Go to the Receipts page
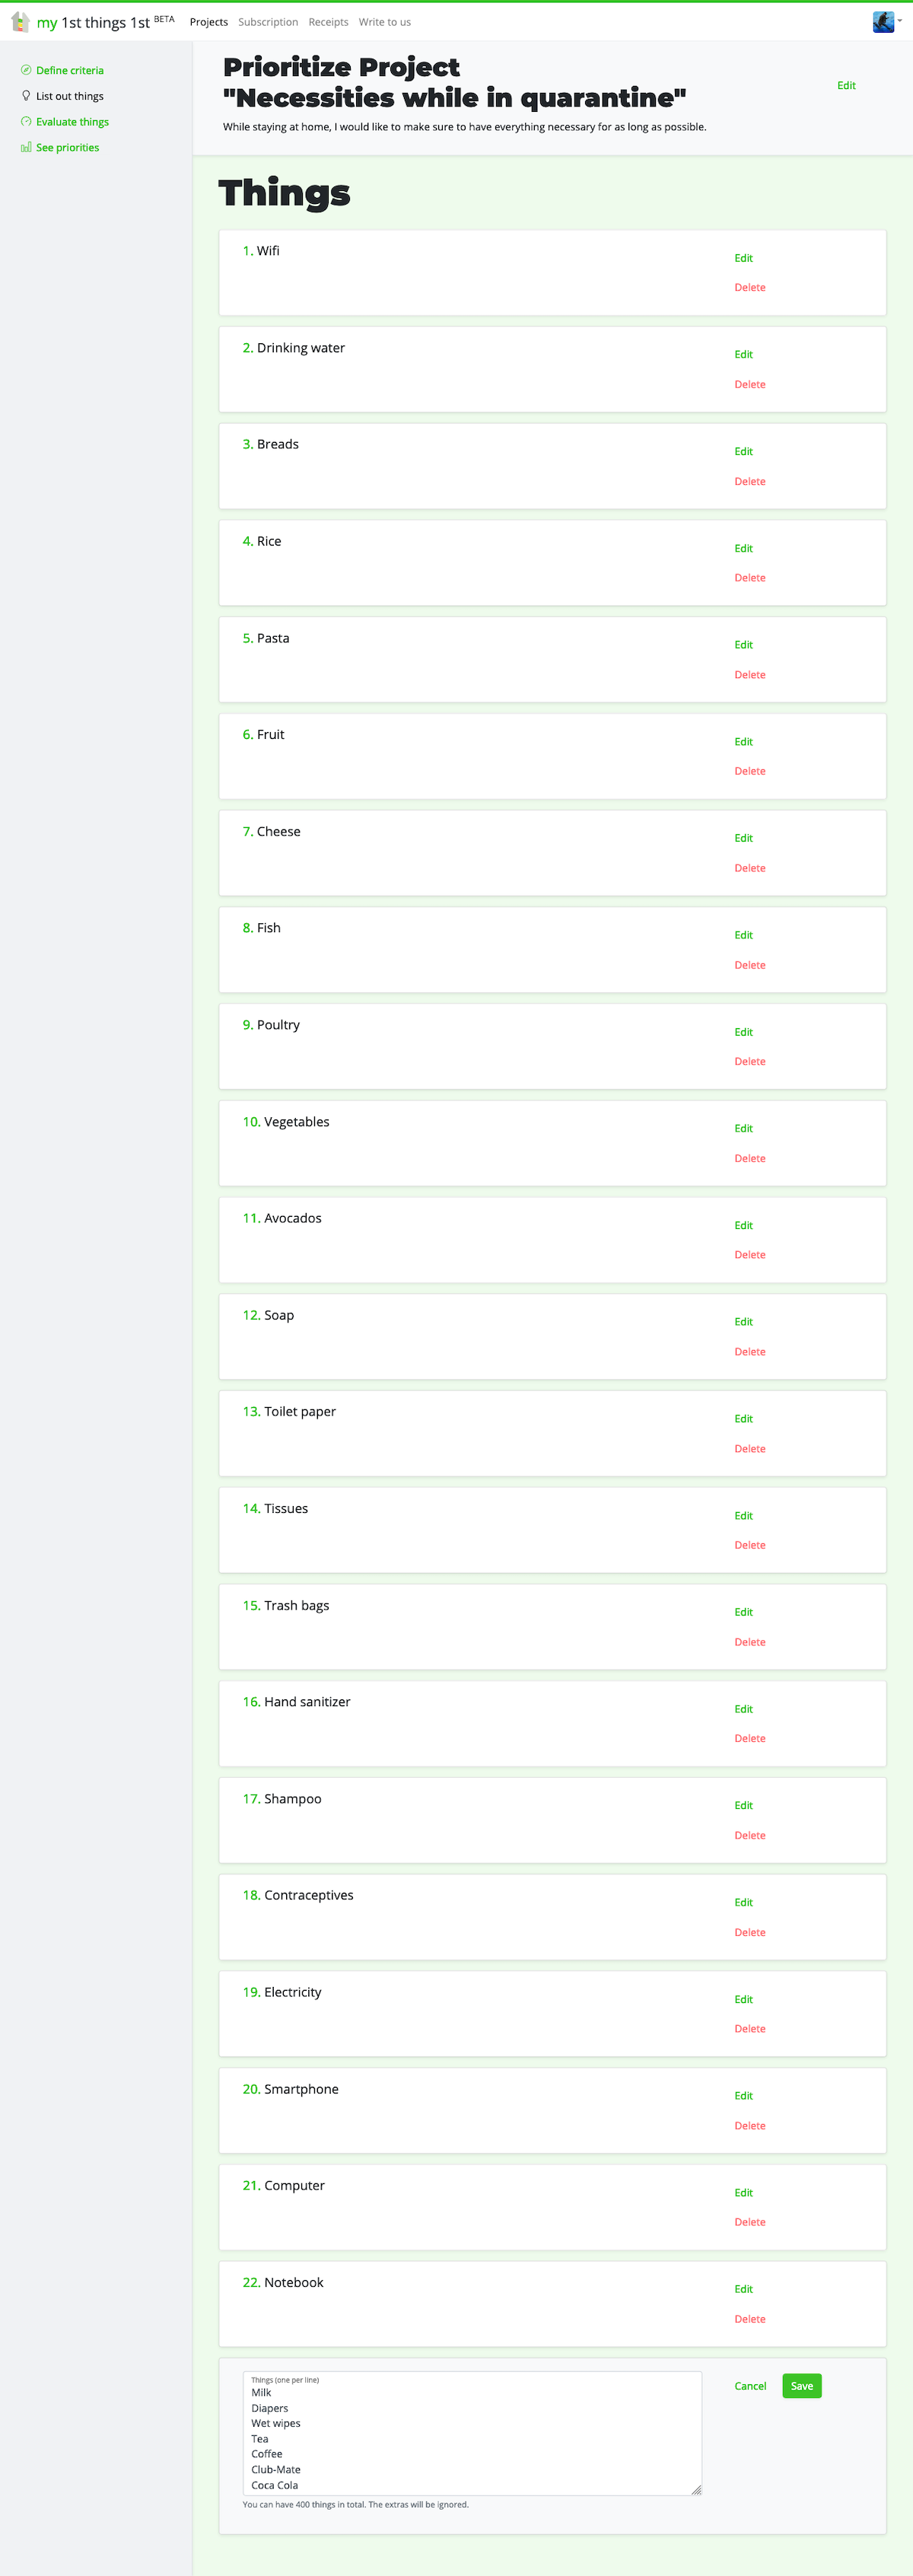This screenshot has width=913, height=2576. pos(328,22)
